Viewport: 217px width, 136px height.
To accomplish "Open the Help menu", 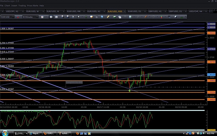I will click(x=42, y=6).
